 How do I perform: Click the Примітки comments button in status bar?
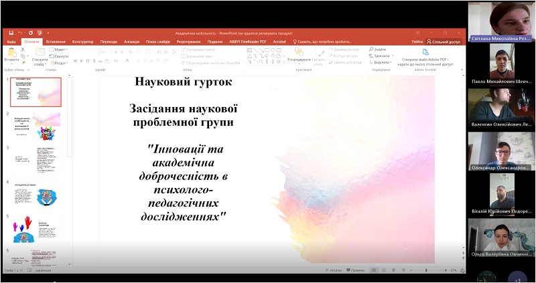click(355, 270)
